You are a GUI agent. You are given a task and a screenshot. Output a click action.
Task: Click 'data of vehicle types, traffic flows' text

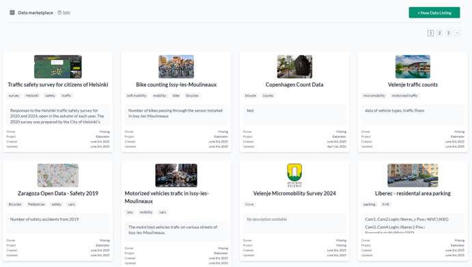395,110
